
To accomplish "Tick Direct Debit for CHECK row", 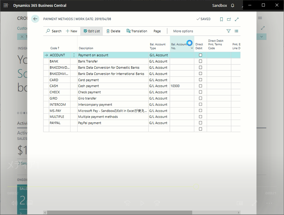I will (x=201, y=92).
